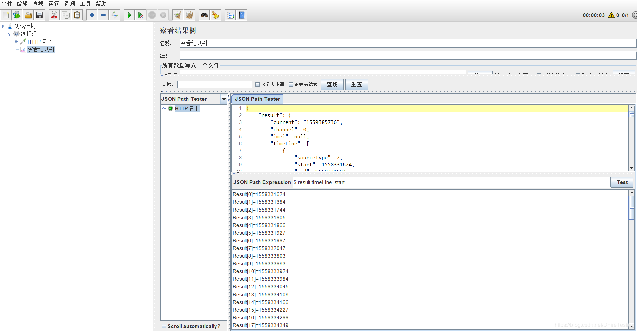637x331 pixels.
Task: Open the 运行 menu
Action: pyautogui.click(x=54, y=4)
